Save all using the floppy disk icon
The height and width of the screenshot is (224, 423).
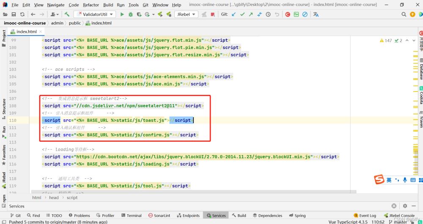14,14
